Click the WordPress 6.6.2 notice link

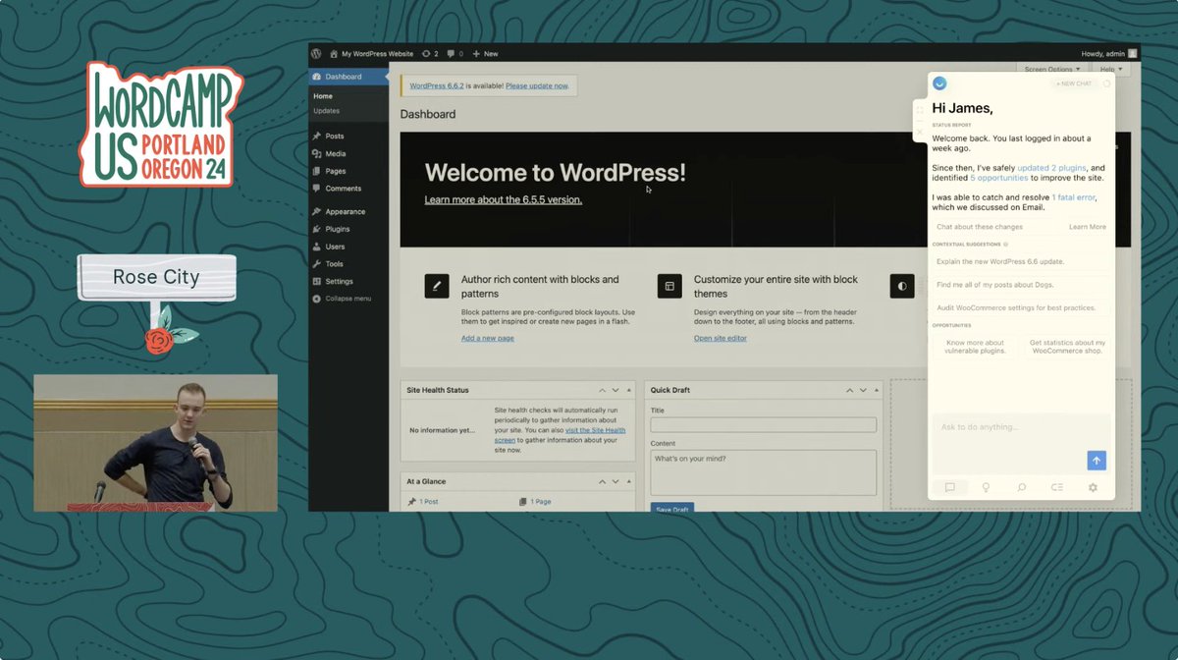coord(436,86)
